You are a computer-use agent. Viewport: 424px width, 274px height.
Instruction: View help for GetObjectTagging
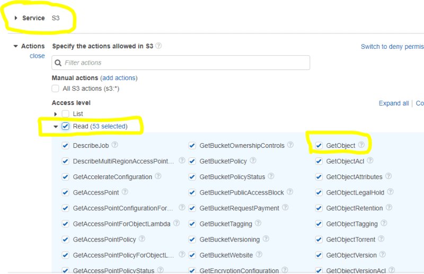click(384, 223)
